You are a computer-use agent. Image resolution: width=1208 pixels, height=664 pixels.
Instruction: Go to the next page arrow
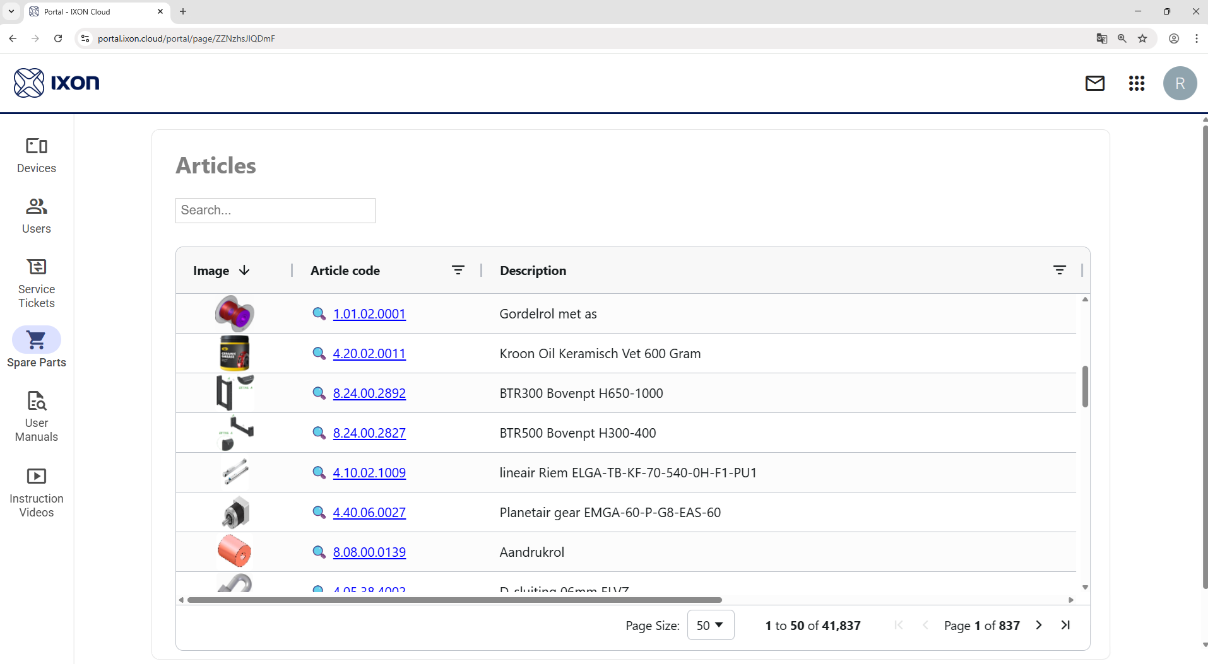[1039, 626]
